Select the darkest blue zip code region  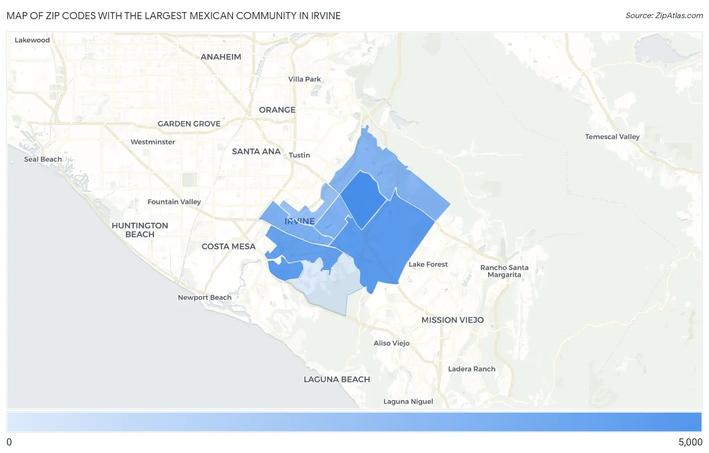click(363, 200)
